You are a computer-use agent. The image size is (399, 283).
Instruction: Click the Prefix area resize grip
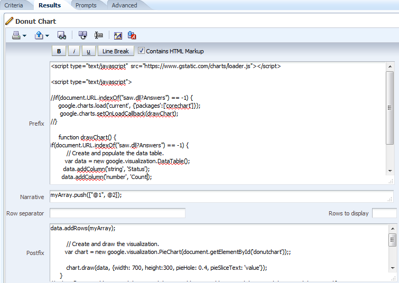pos(391,181)
